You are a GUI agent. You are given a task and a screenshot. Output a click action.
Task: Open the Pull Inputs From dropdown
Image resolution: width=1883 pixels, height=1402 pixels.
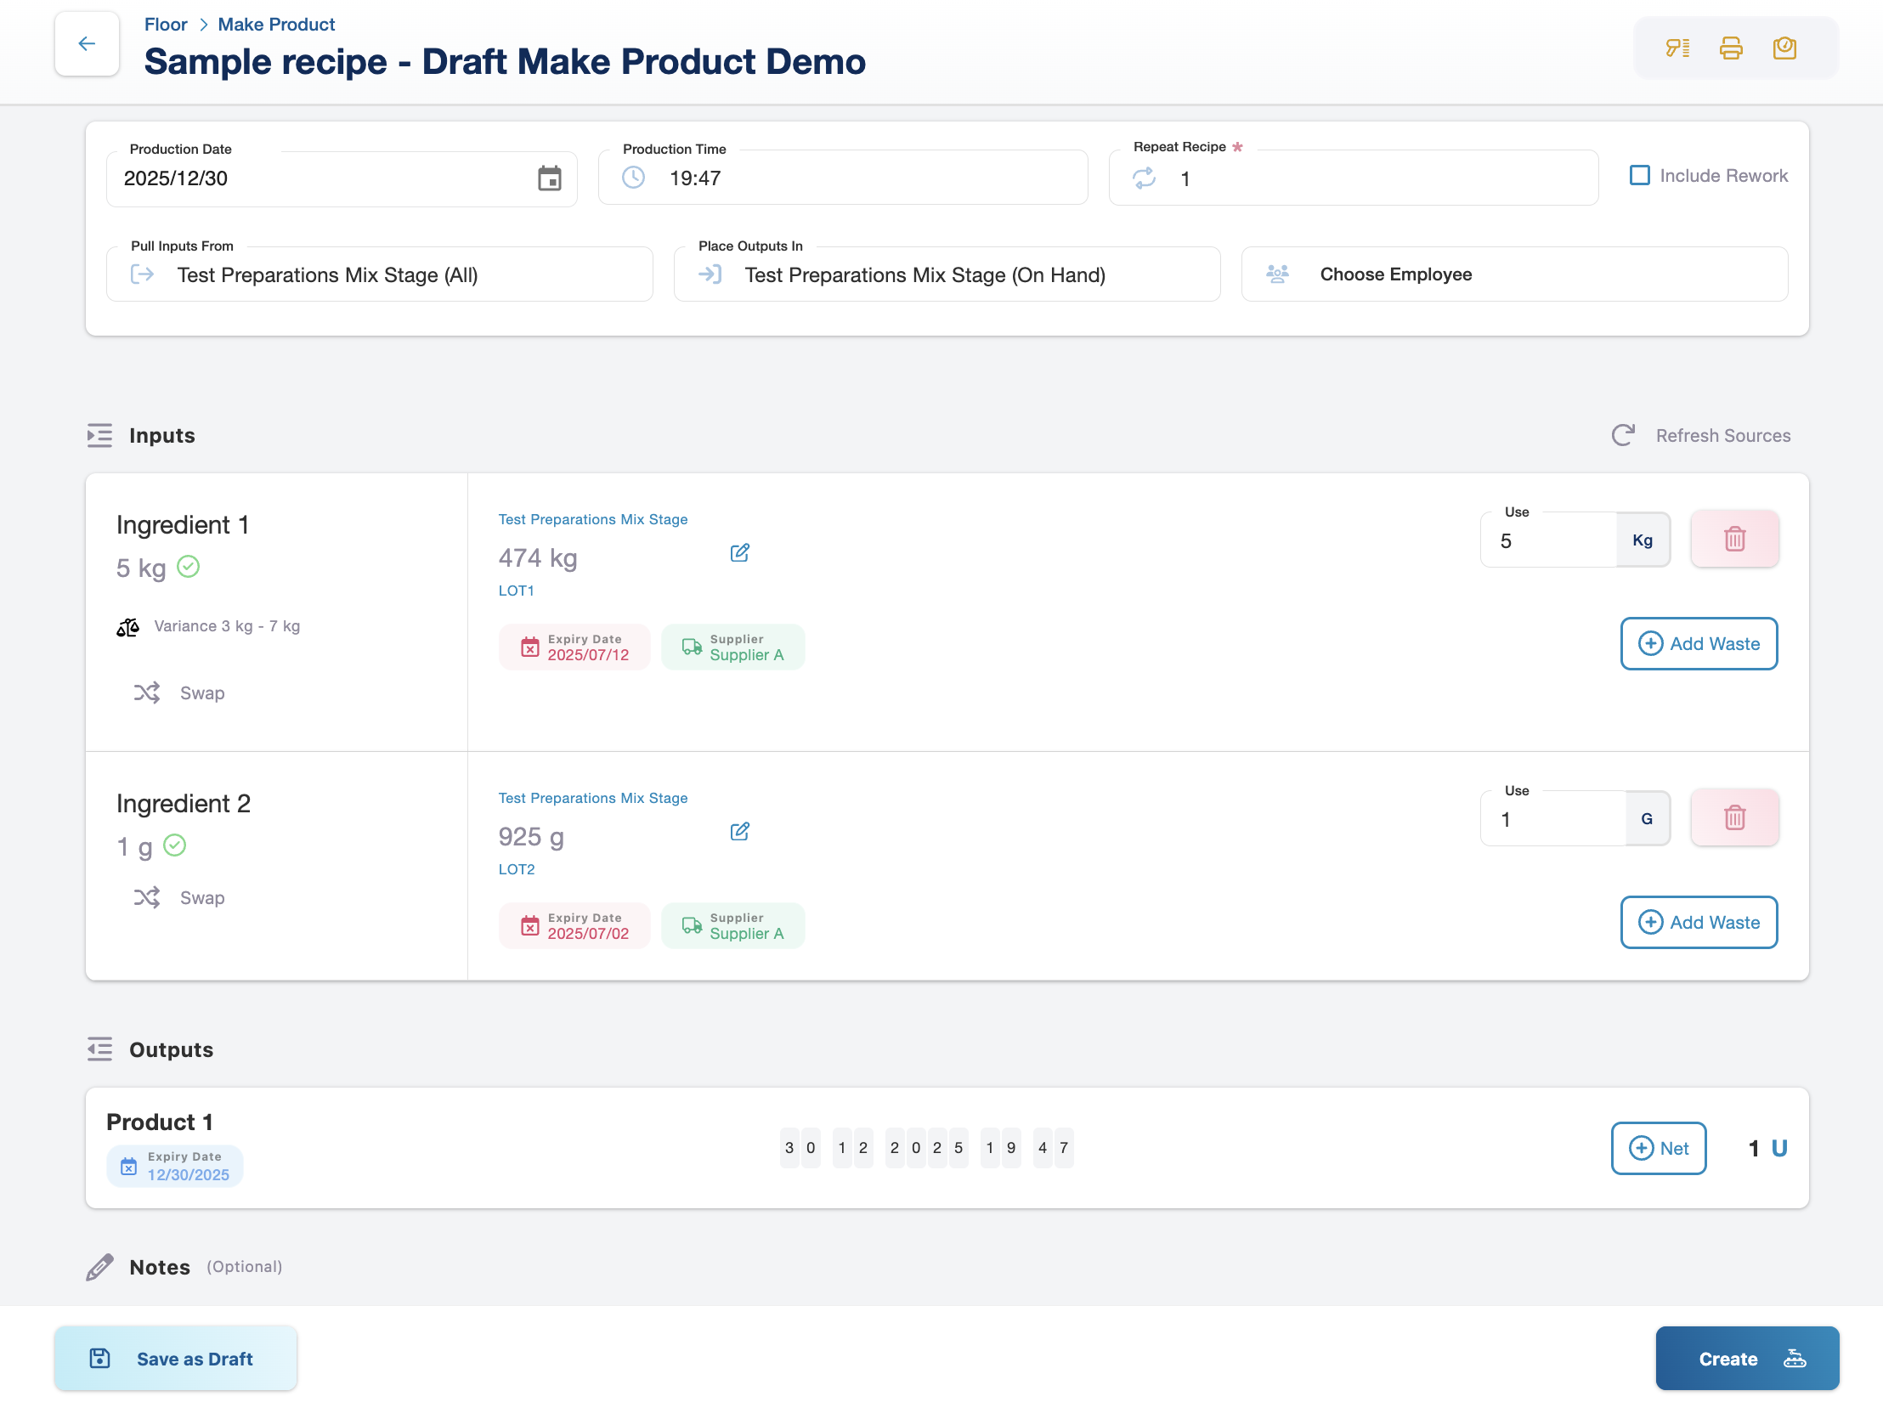point(379,275)
